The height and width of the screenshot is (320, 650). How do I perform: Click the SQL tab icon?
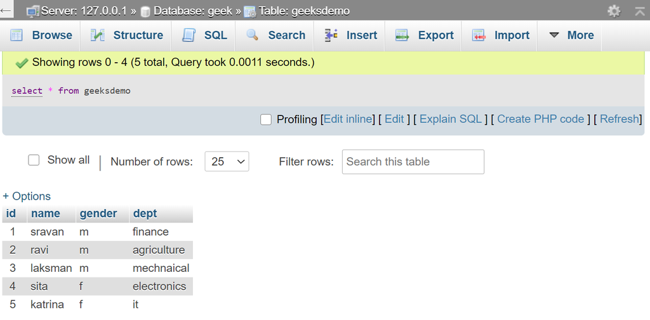point(189,35)
